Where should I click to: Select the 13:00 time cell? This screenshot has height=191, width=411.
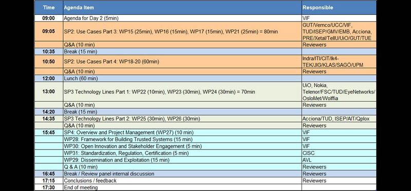tap(49, 92)
